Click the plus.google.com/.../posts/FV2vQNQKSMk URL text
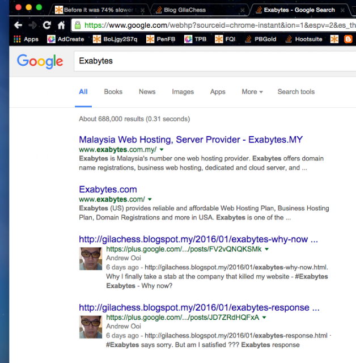The height and width of the screenshot is (363, 356). coord(184,249)
